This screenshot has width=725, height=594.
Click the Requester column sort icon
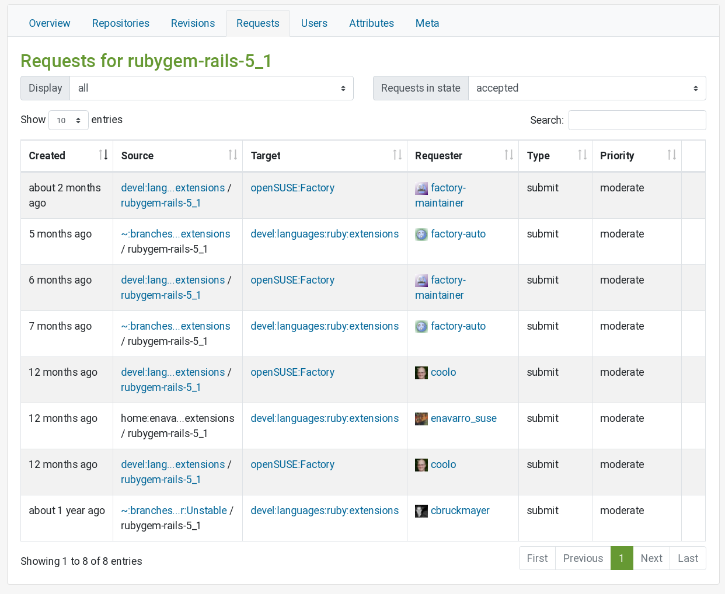508,155
